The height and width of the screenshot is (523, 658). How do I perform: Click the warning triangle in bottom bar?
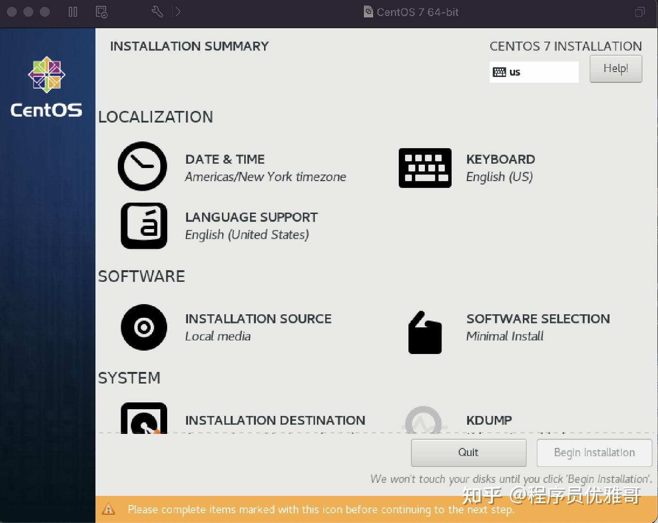coord(109,509)
